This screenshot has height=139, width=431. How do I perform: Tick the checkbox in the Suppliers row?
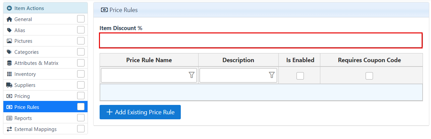(81, 85)
